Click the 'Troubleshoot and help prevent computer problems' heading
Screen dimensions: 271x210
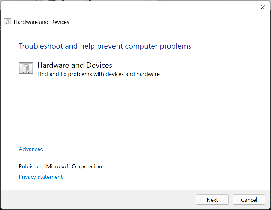click(x=105, y=46)
